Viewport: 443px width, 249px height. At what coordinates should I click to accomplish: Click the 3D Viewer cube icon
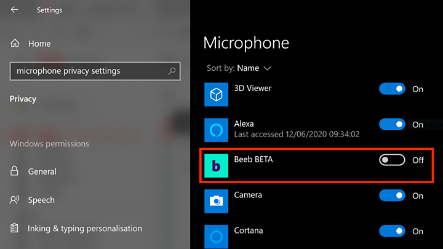(x=216, y=95)
